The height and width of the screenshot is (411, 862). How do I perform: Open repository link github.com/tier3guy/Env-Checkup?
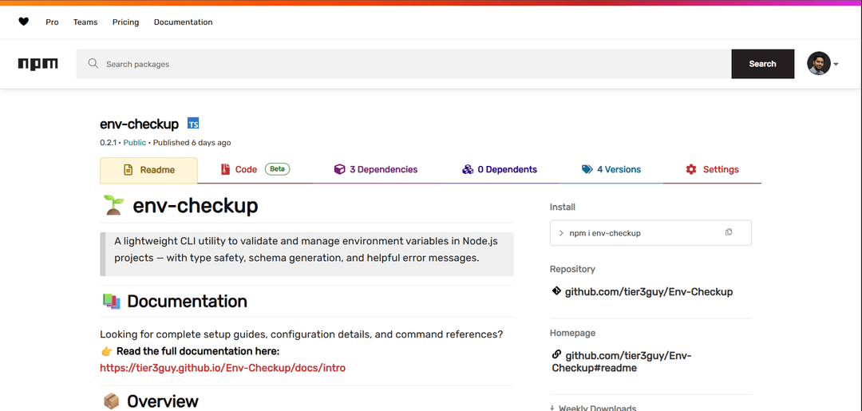tap(649, 292)
